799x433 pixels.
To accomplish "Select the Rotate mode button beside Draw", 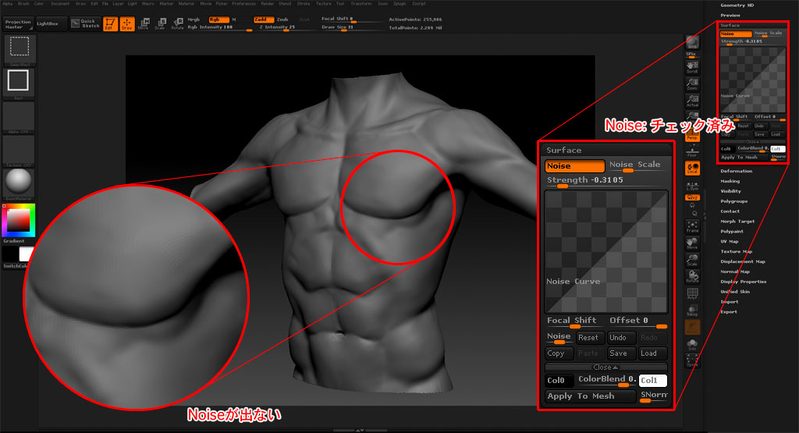I will (x=177, y=24).
